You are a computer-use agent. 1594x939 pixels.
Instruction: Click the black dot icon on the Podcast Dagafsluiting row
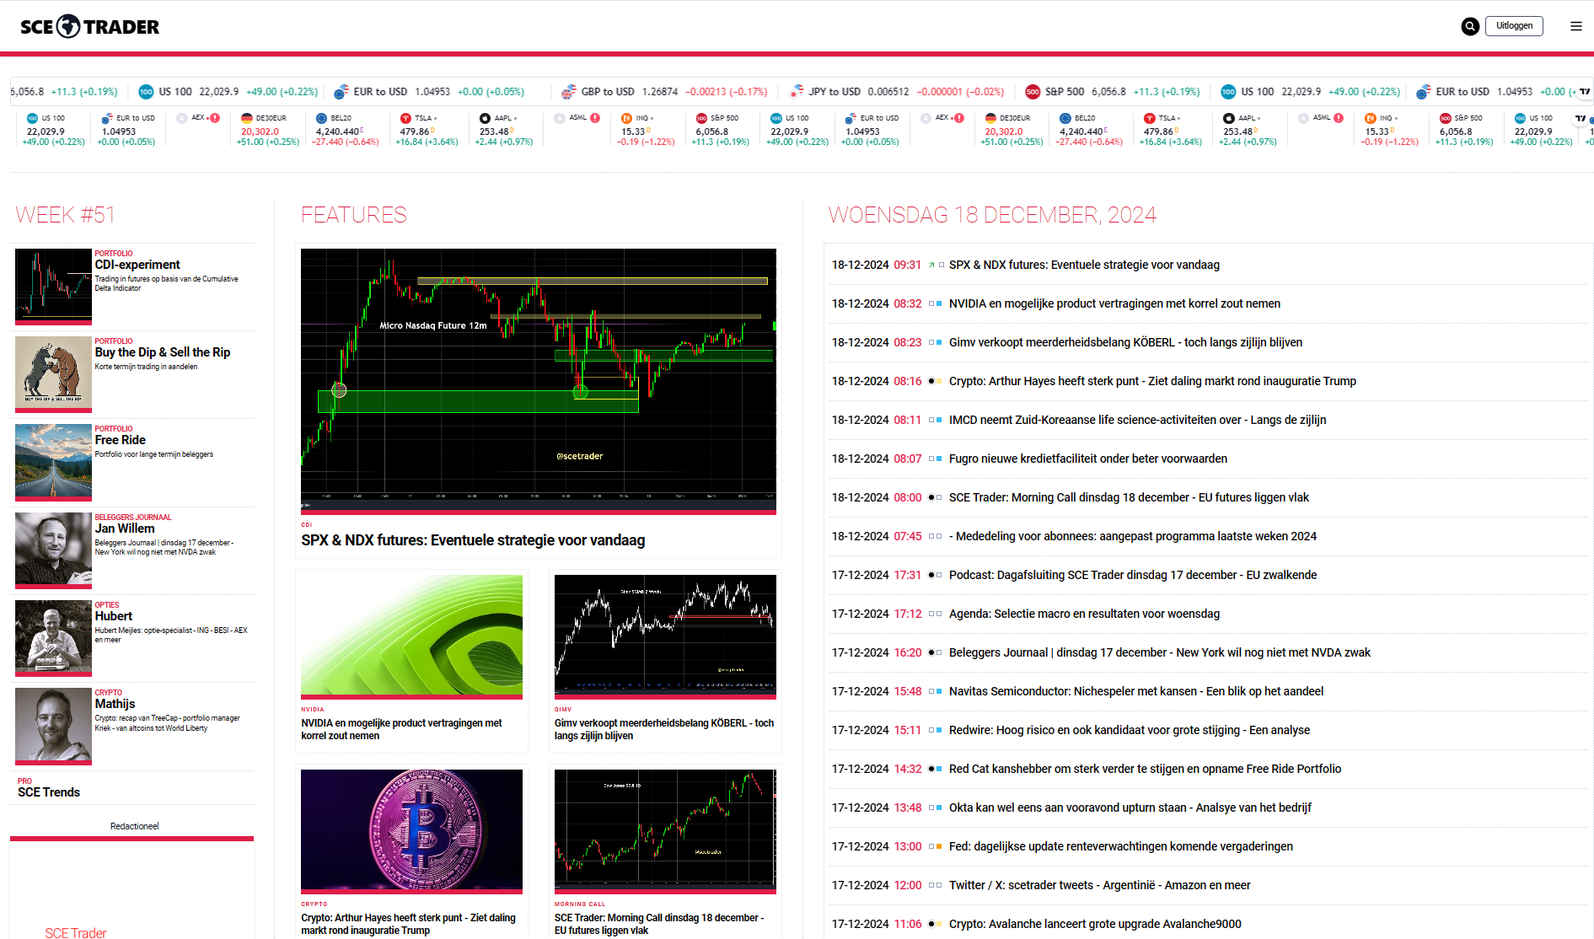click(931, 575)
